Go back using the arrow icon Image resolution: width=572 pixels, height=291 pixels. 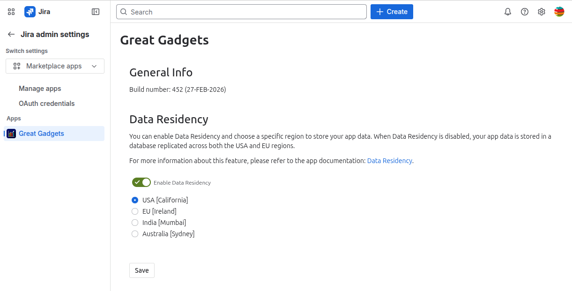point(11,34)
